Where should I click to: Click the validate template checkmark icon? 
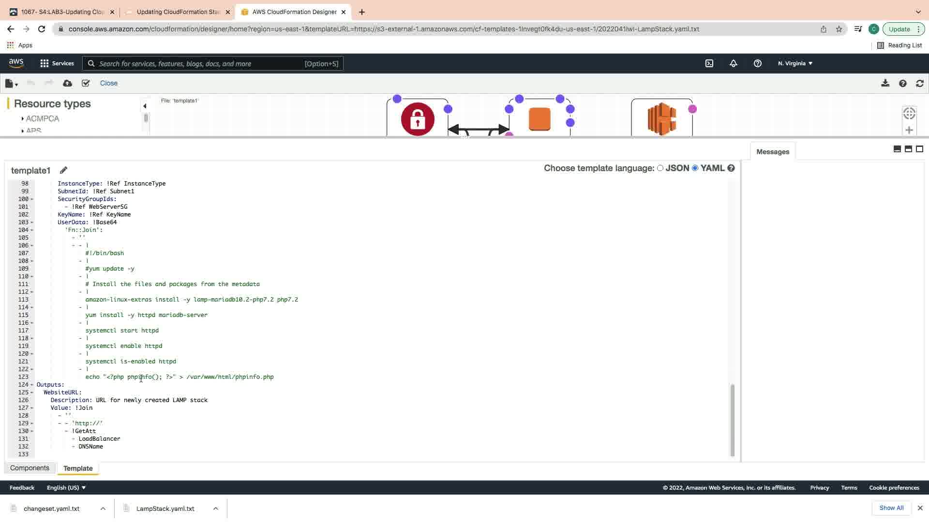[86, 83]
